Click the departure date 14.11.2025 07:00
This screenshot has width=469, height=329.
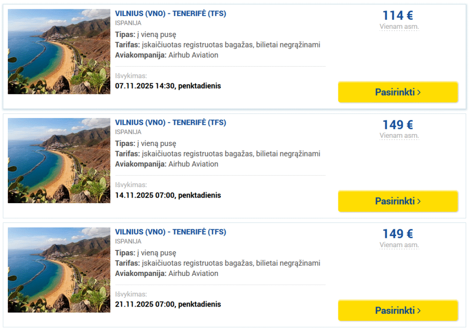(x=168, y=195)
